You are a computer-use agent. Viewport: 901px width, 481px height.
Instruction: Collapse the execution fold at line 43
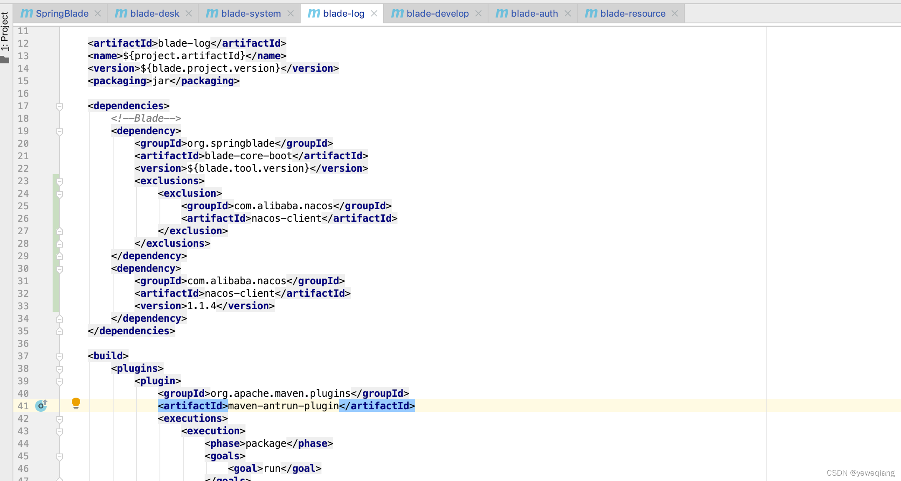pos(60,431)
